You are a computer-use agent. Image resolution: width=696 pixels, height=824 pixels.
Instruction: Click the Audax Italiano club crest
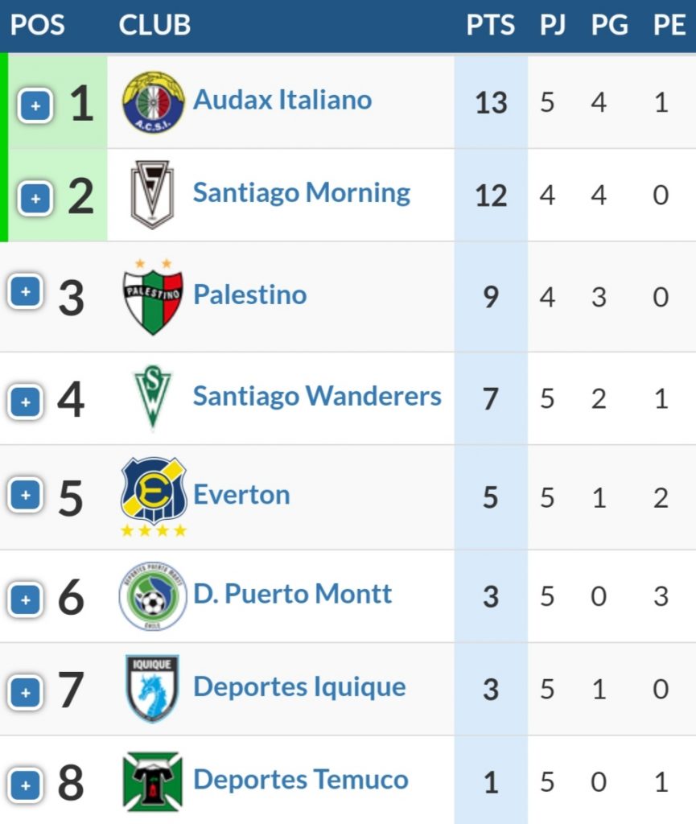pos(153,102)
